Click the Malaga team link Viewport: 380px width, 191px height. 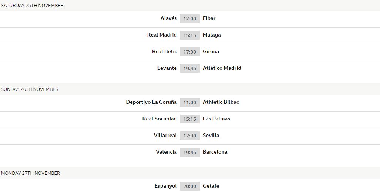click(212, 35)
